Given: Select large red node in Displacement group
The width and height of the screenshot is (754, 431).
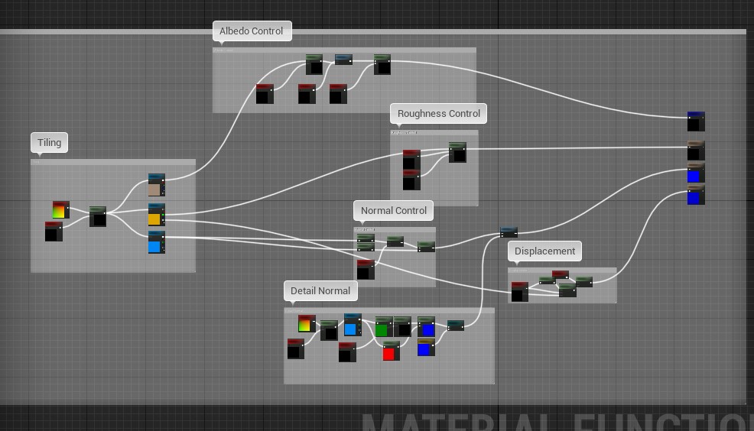Looking at the screenshot, I should coord(519,292).
